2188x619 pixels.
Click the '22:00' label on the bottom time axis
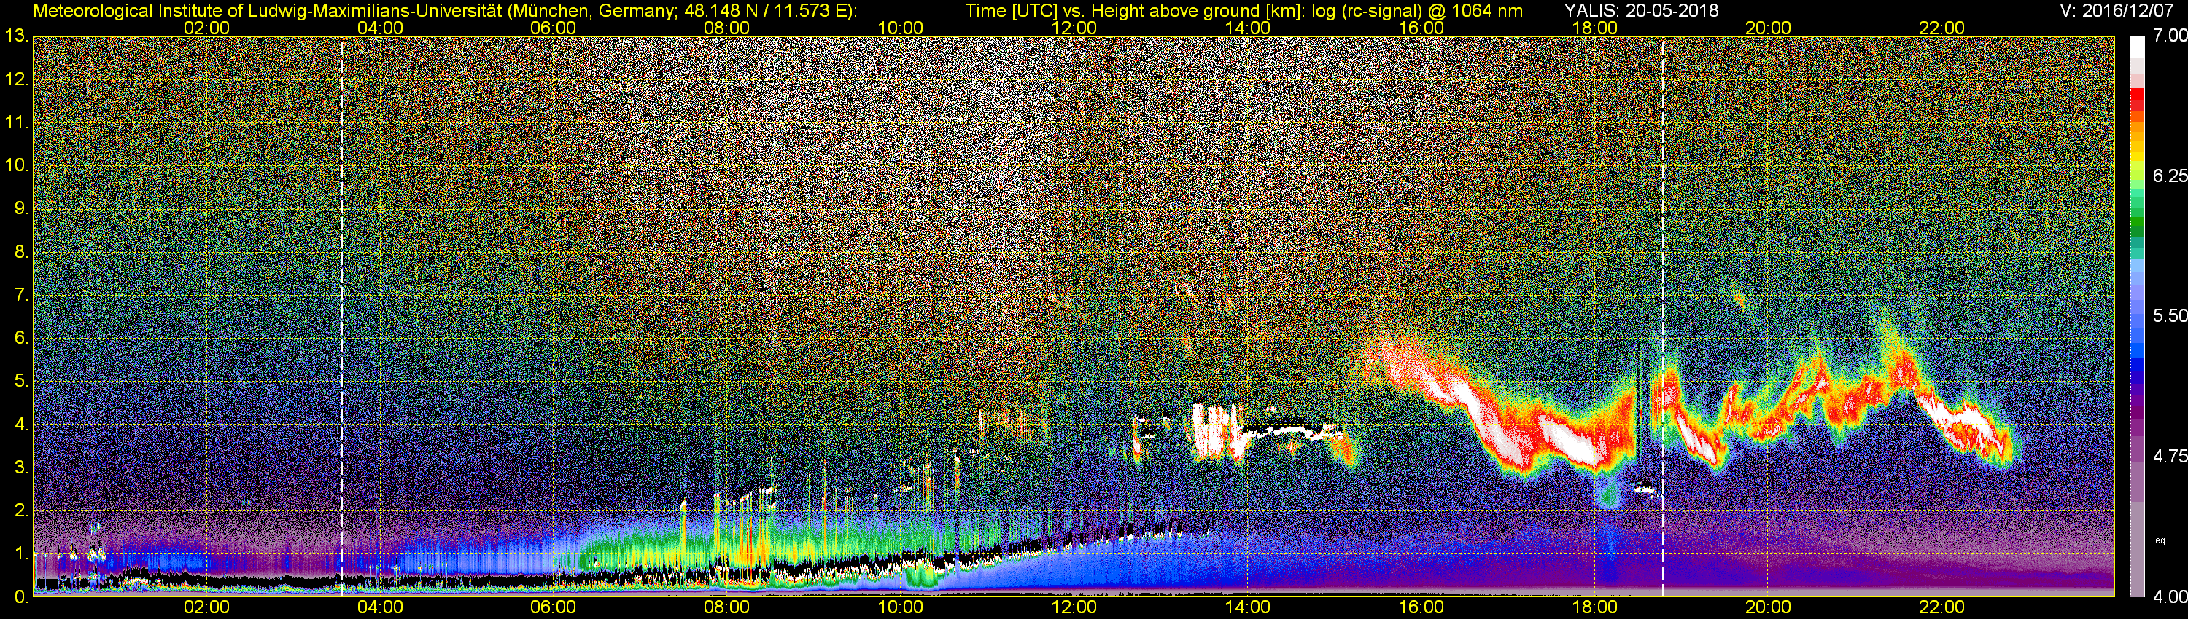[1941, 608]
